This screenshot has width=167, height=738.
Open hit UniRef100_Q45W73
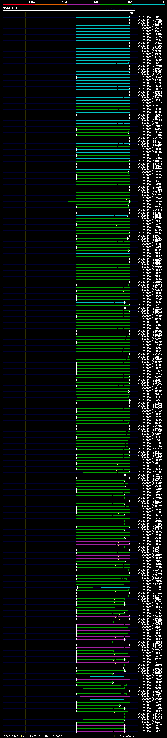(x=150, y=31)
